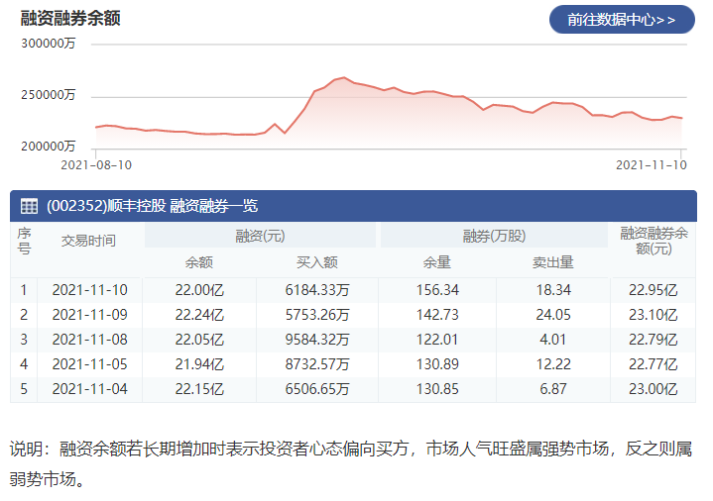Click the 说明 explanatory note paragraph

tap(351, 463)
